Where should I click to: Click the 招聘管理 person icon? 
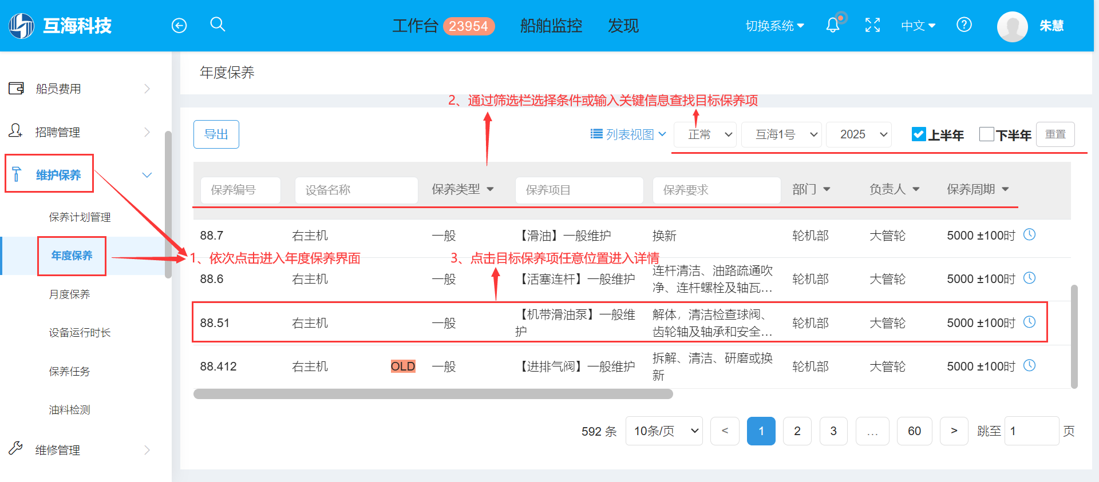[15, 131]
